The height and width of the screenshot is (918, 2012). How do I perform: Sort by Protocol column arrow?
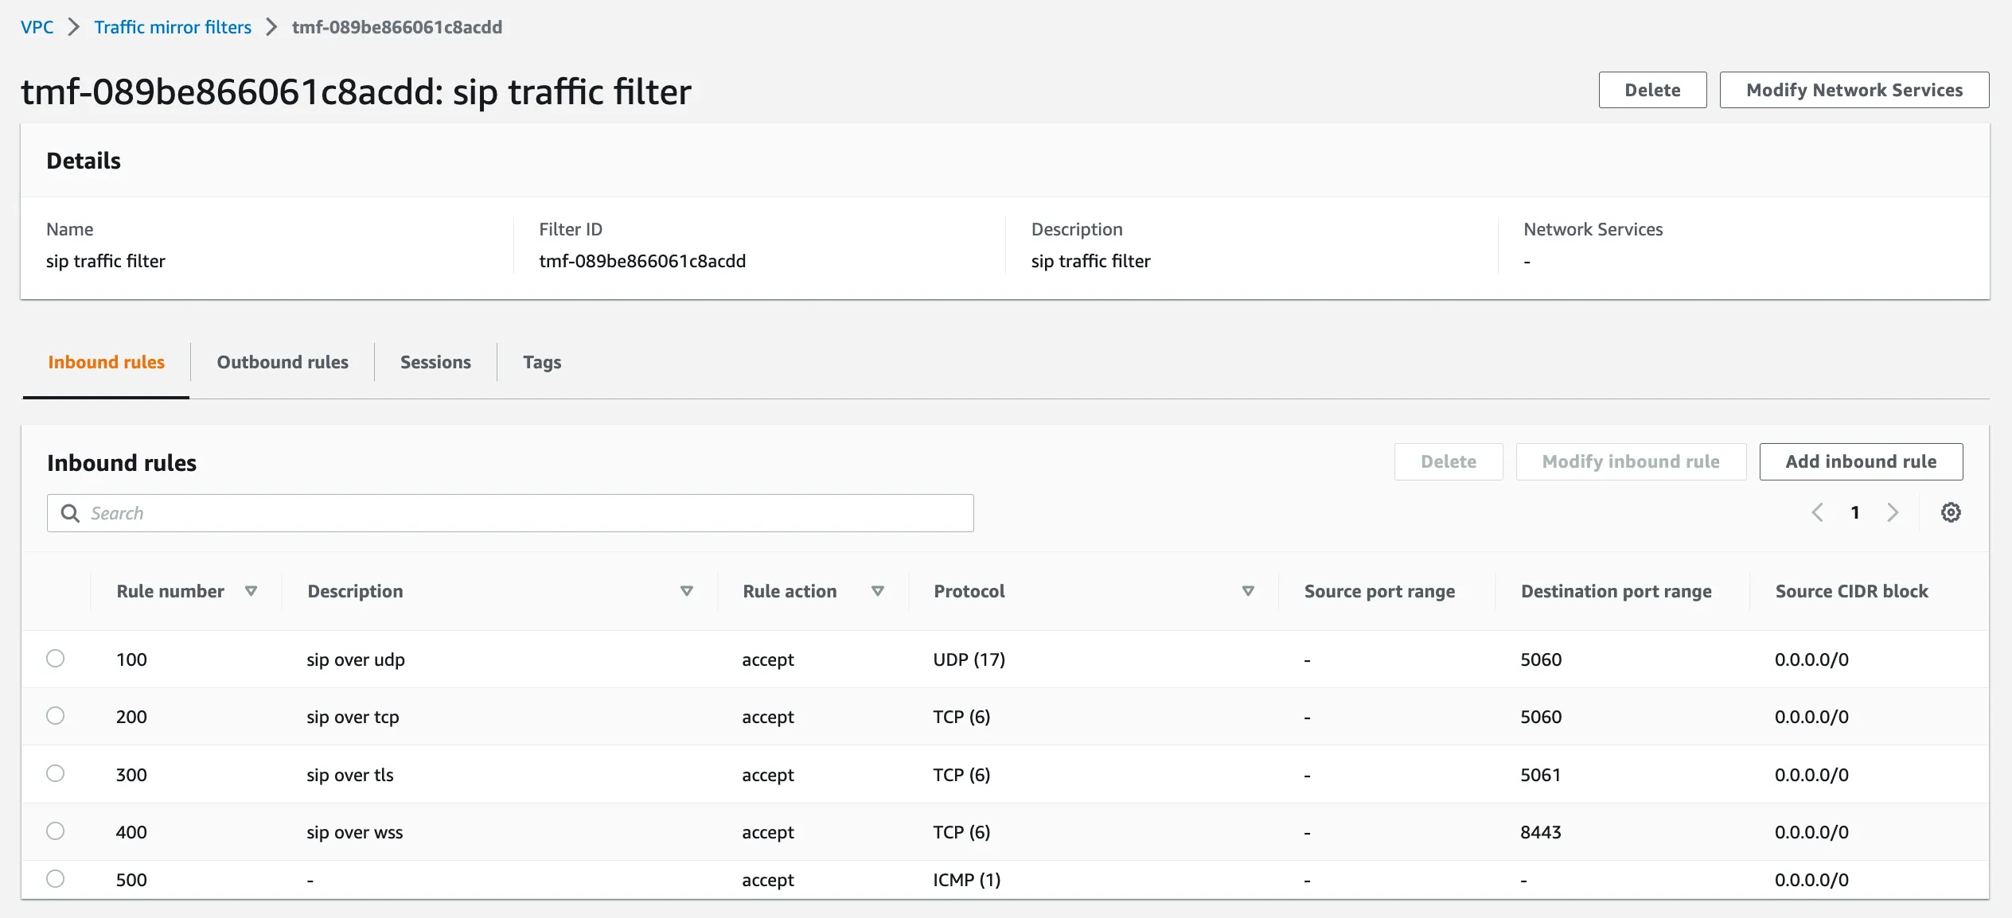pyautogui.click(x=1248, y=591)
